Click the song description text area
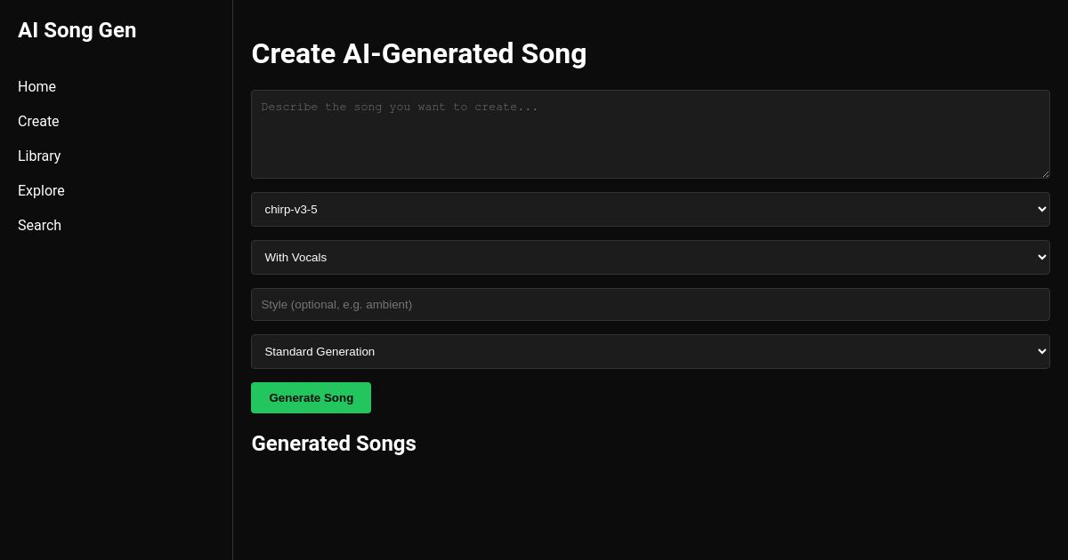Viewport: 1068px width, 560px height. point(650,133)
